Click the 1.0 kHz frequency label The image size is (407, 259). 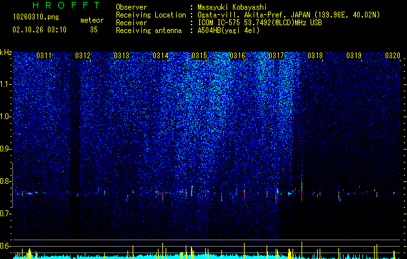5,117
